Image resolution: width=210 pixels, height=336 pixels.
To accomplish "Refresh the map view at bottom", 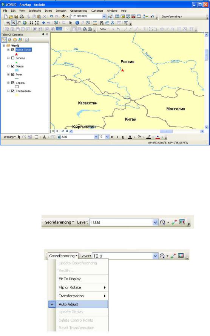I will click(x=63, y=131).
